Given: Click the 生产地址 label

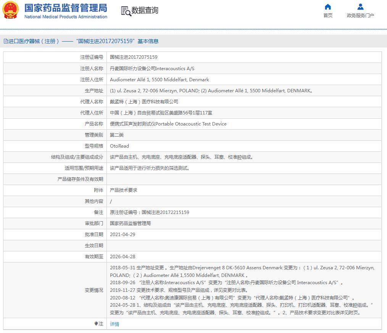Looking at the screenshot, I should click(94, 91).
